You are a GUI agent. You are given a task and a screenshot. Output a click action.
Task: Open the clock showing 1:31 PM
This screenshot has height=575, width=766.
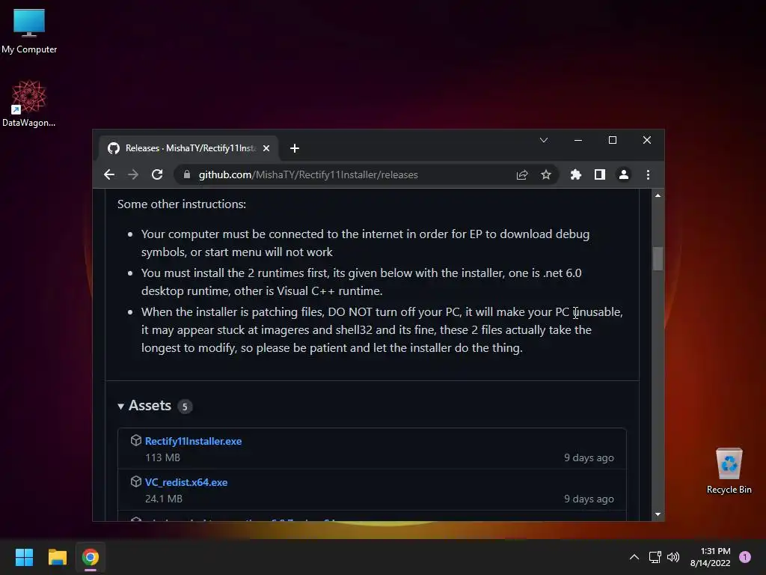[711, 557]
